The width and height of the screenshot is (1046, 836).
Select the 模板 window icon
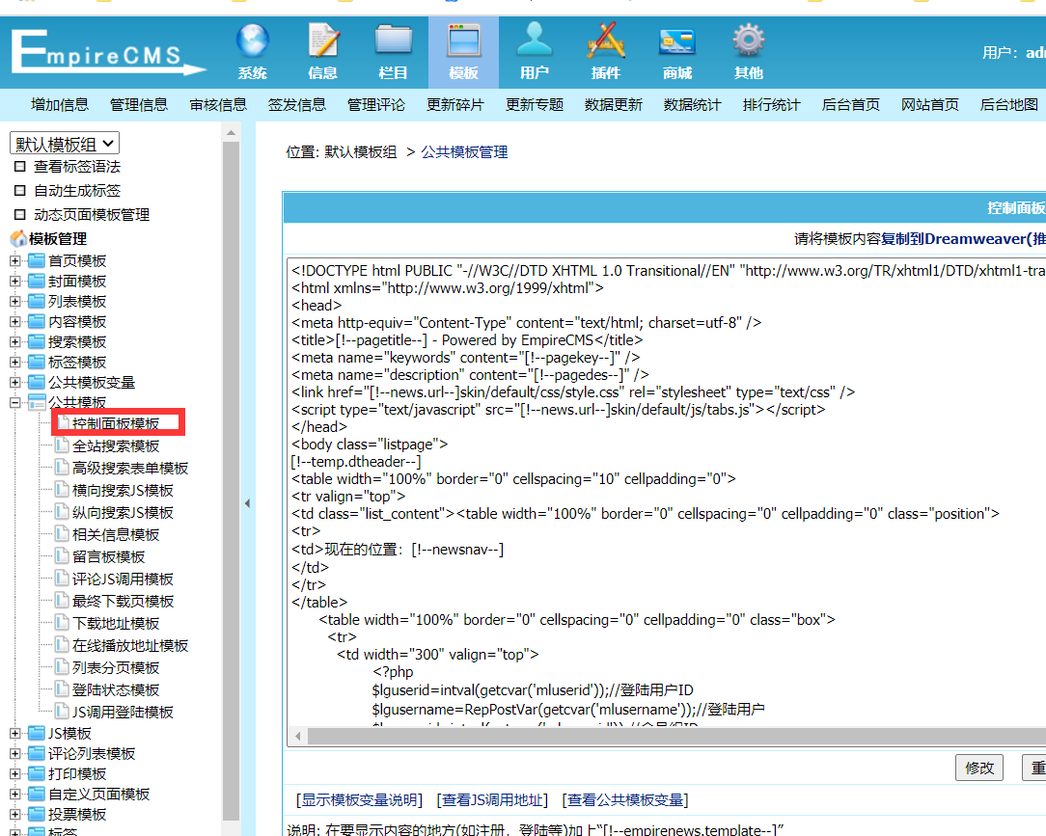point(463,40)
